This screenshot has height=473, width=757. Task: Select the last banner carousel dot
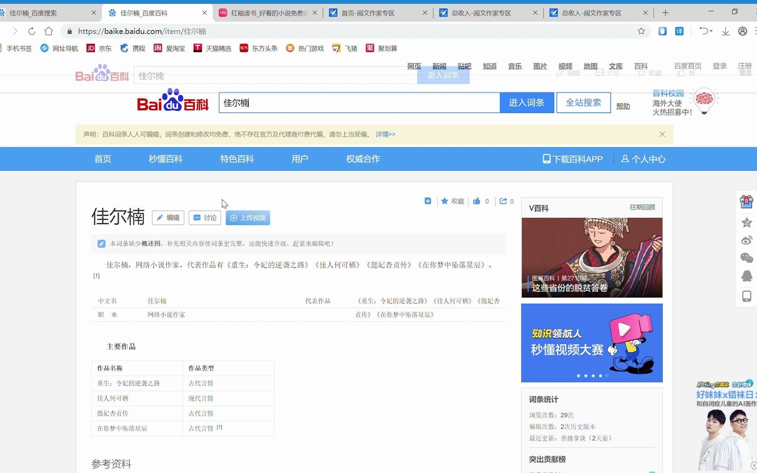pyautogui.click(x=607, y=375)
